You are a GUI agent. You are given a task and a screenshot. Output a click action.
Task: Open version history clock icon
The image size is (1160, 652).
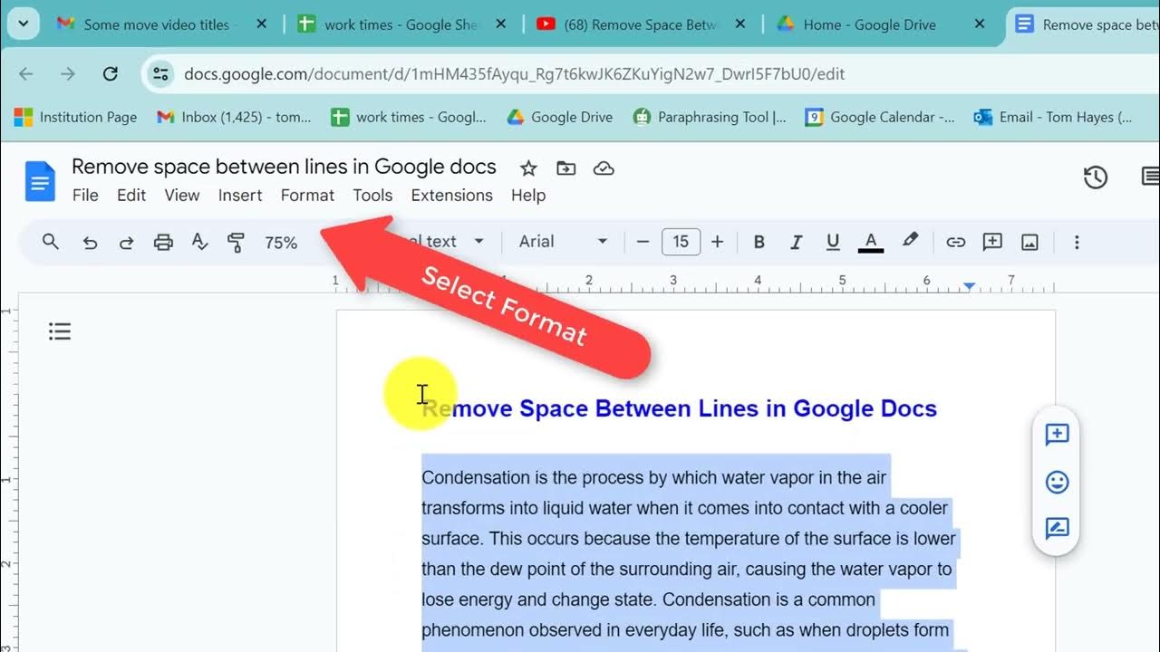coord(1096,177)
